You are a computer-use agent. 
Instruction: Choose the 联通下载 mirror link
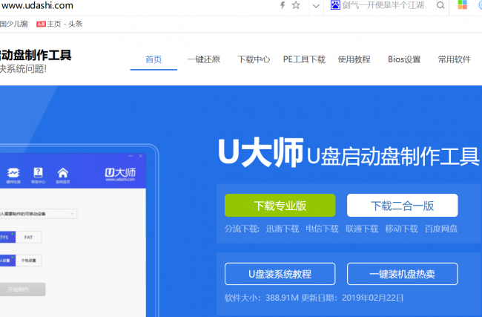[x=362, y=229]
